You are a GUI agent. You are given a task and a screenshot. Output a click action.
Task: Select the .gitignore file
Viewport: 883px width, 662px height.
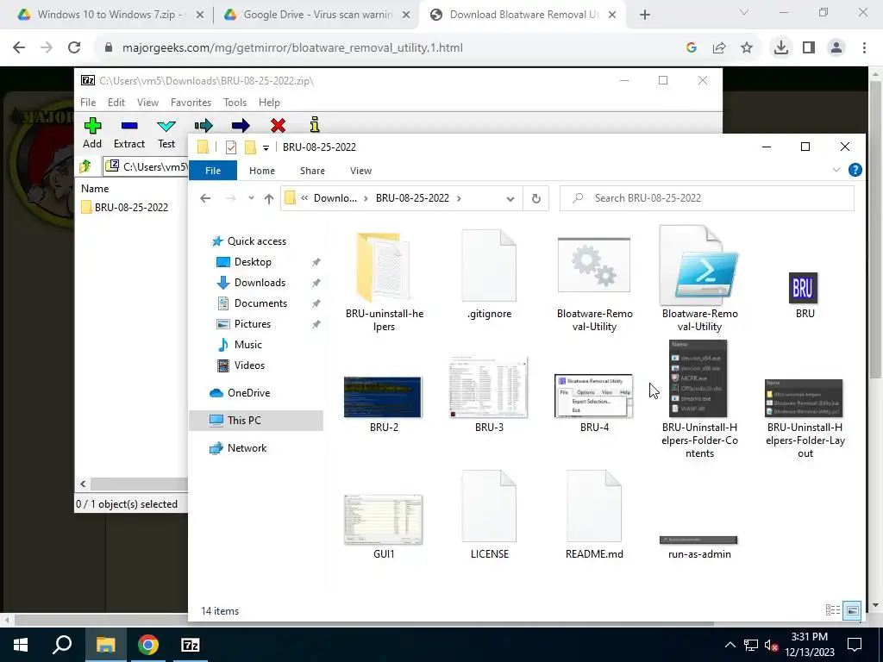[489, 275]
